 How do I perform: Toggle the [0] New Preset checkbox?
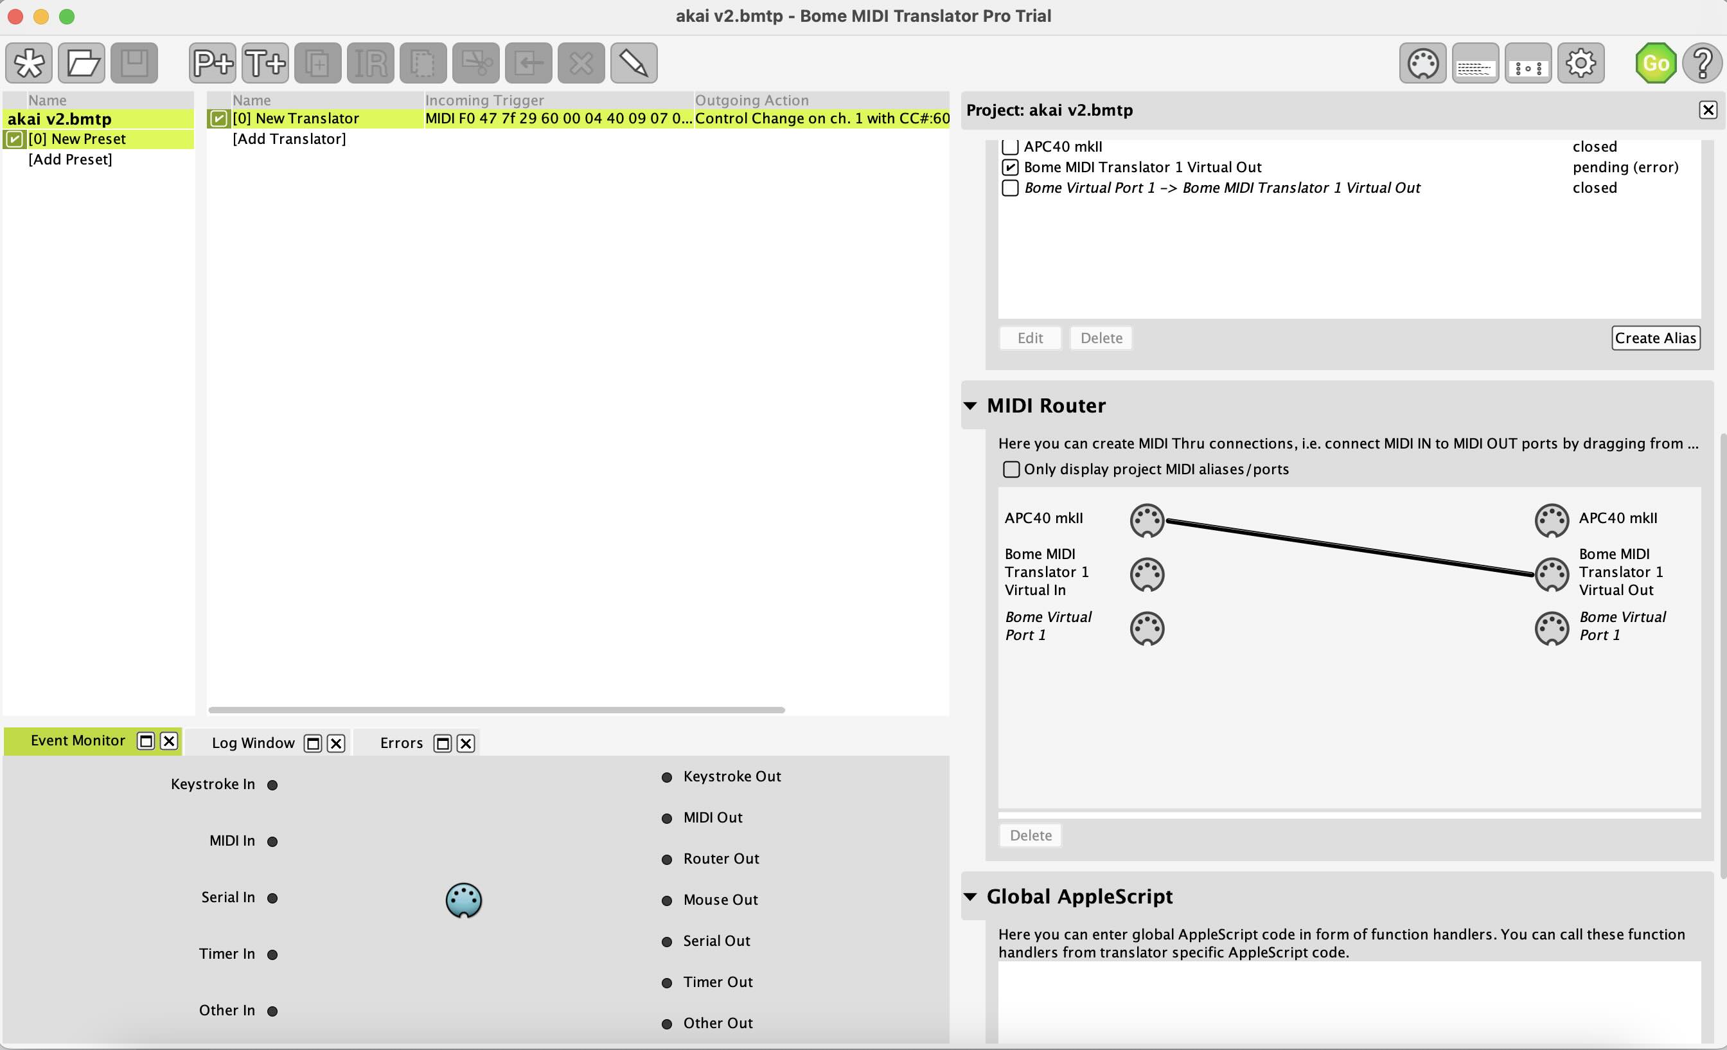click(14, 139)
